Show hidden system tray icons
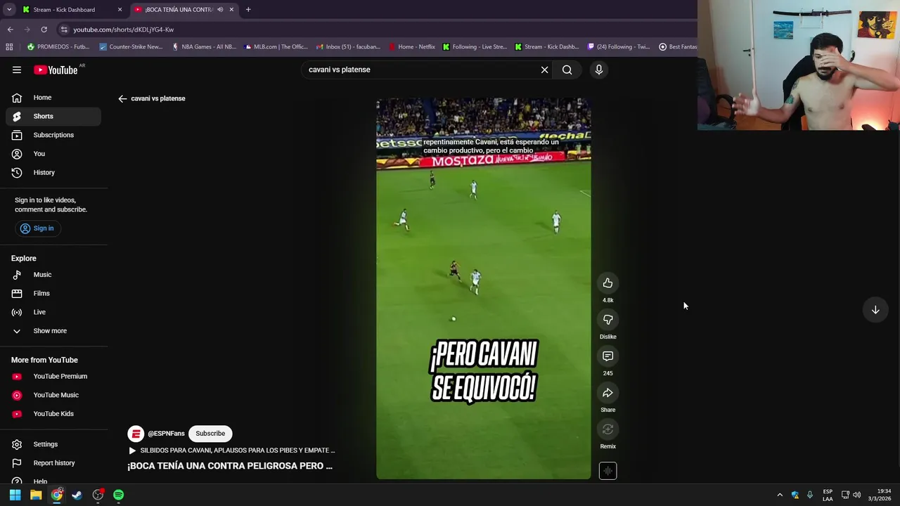900x506 pixels. point(780,495)
